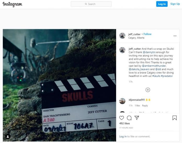The width and height of the screenshot is (182, 143).
Task: Open the @ambermidthunder mention
Action: (154, 66)
